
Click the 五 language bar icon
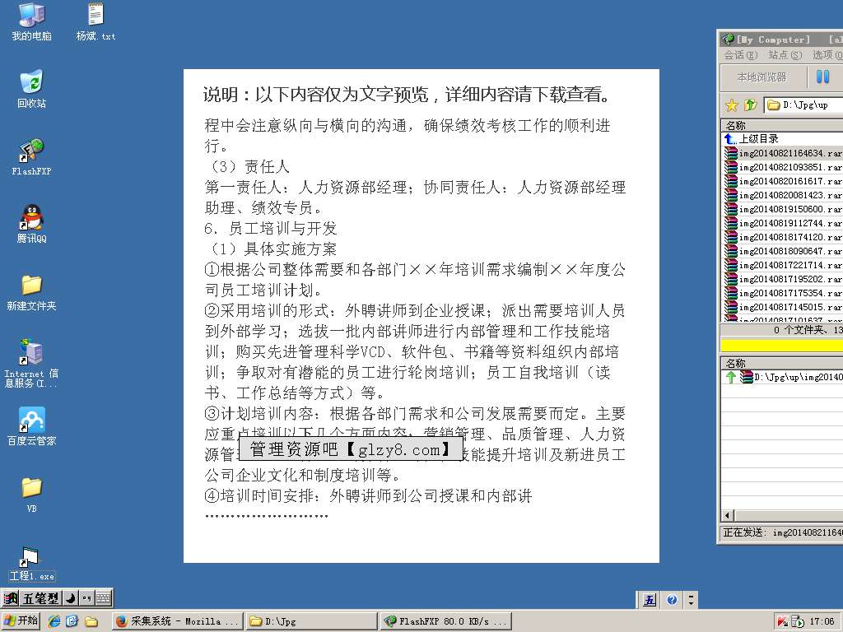(650, 599)
